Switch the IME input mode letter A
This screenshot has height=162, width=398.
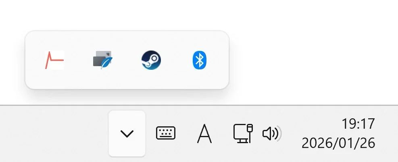pyautogui.click(x=204, y=134)
